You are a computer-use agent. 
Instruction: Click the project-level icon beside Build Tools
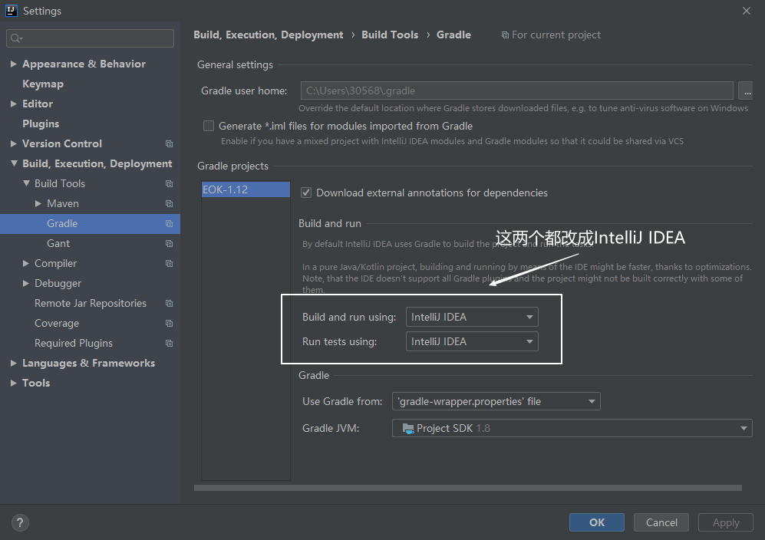coord(169,184)
